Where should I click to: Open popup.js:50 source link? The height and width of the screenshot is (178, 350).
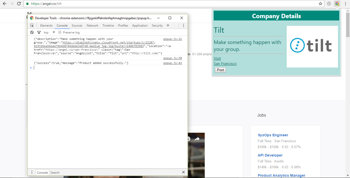tap(173, 58)
